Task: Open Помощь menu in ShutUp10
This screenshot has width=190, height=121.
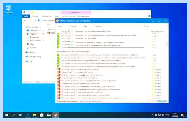Action: [98, 26]
